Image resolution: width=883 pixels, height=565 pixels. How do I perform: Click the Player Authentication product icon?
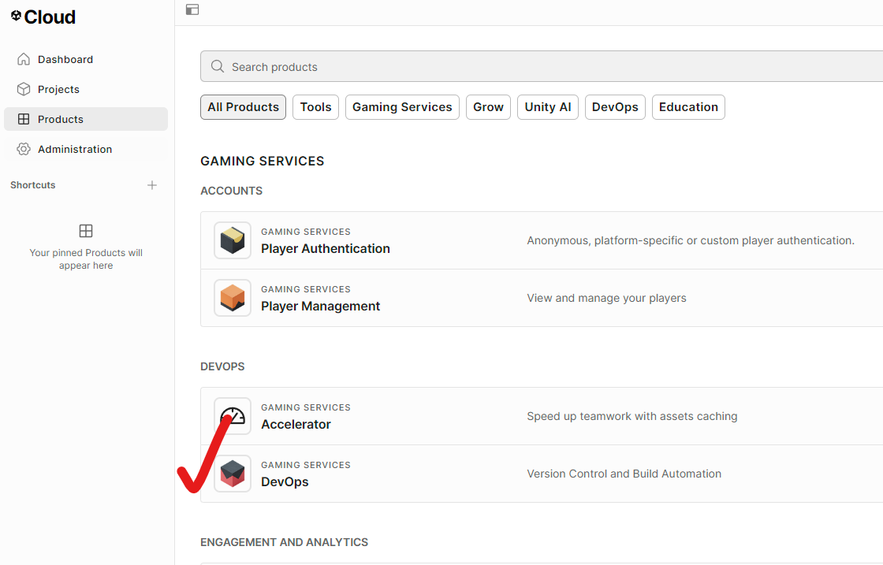233,240
